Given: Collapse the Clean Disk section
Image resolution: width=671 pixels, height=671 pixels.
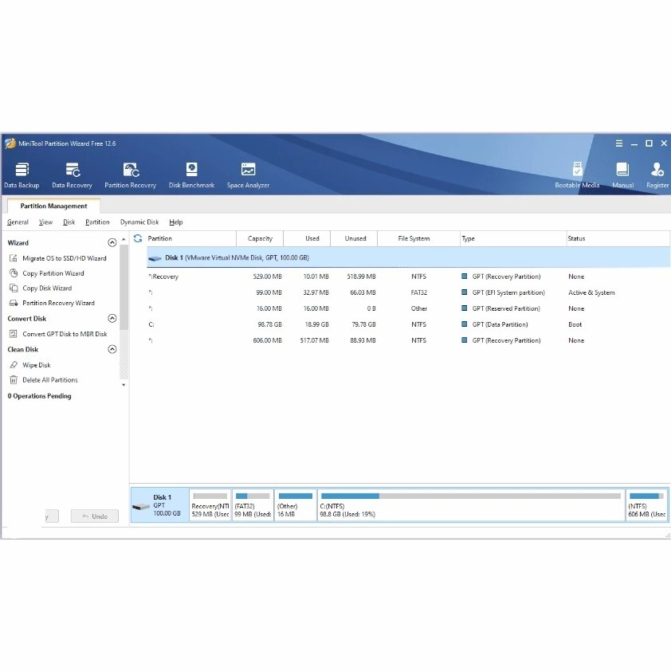Looking at the screenshot, I should 112,349.
